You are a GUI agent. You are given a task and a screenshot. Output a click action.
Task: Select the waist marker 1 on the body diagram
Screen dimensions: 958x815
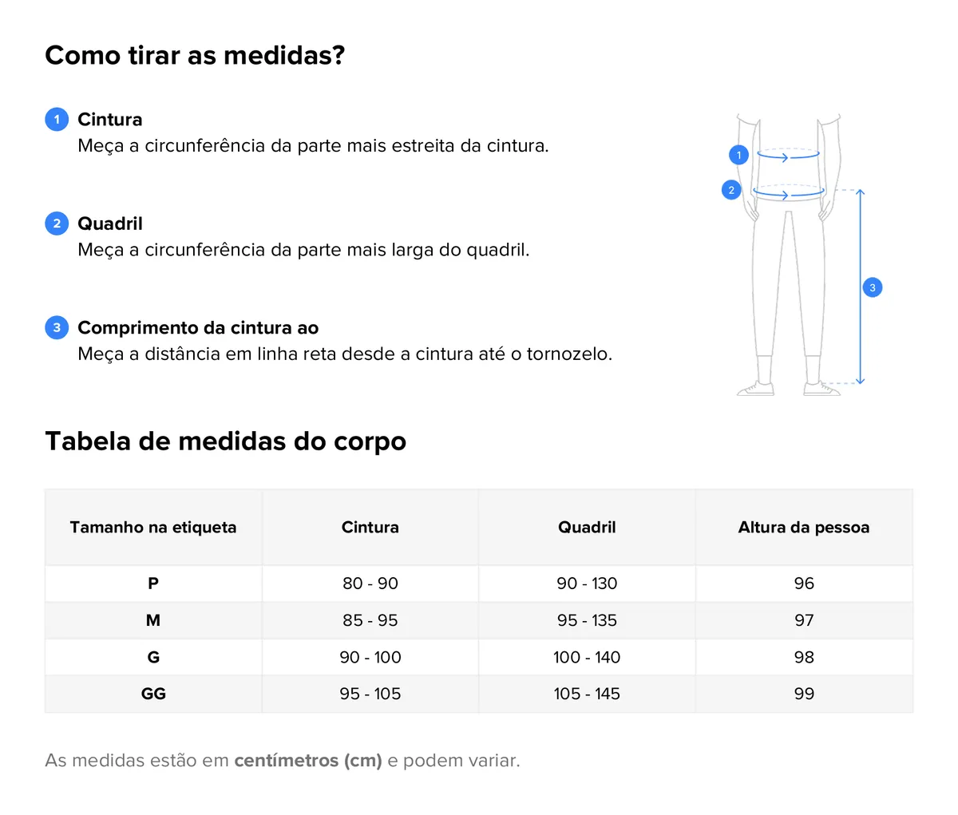(738, 155)
